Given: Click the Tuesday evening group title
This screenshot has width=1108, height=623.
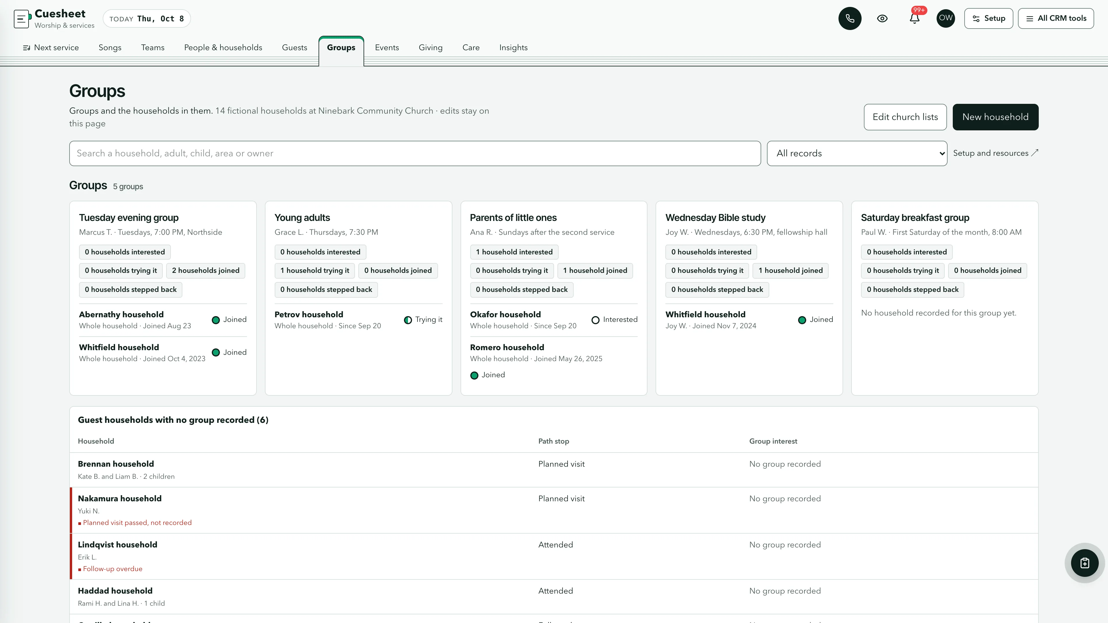Looking at the screenshot, I should click(129, 217).
